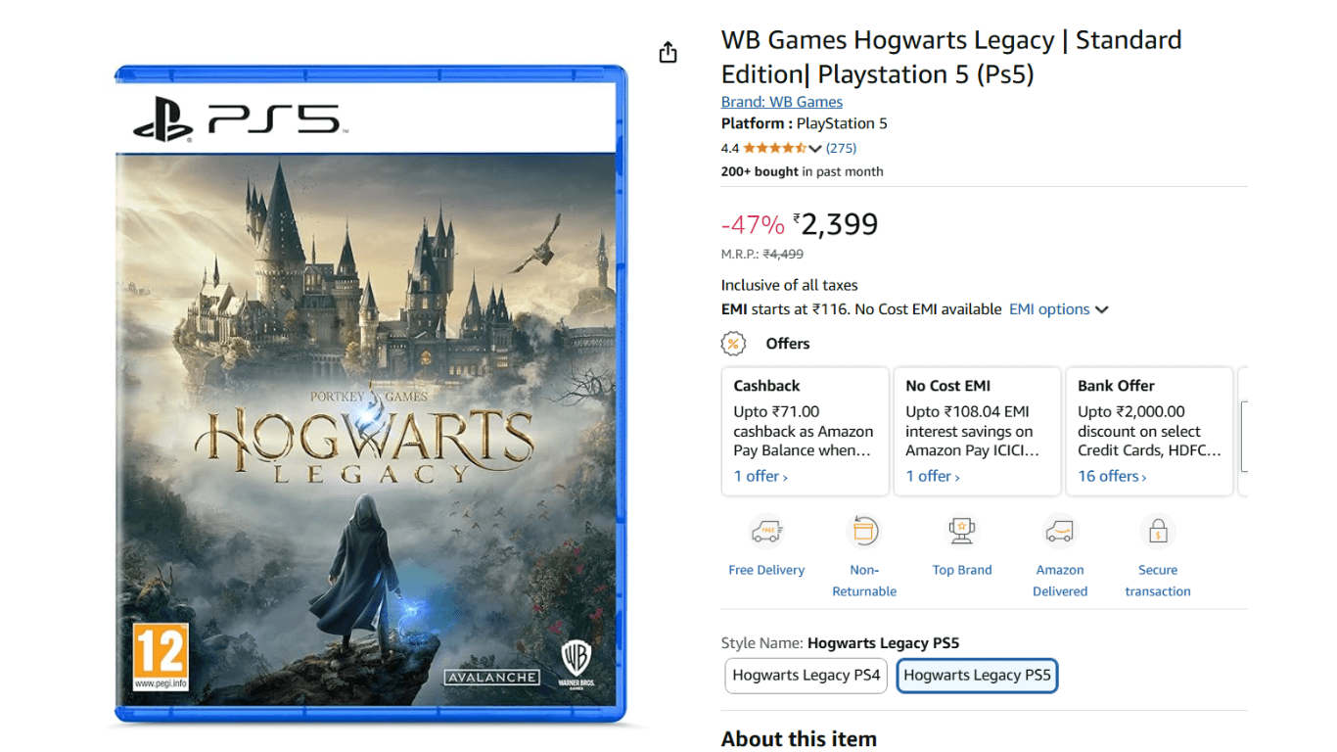Open the Brand: WB Games link
This screenshot has height=752, width=1337.
point(782,102)
